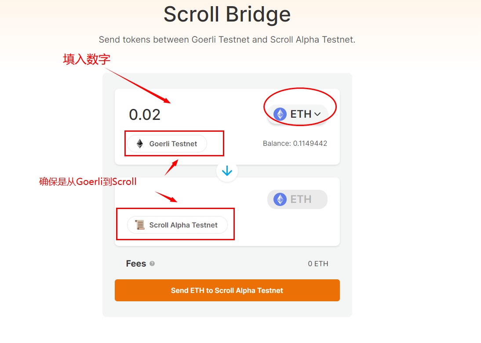Click the scroll parchment icon beside Scroll Alpha Testnet

140,225
